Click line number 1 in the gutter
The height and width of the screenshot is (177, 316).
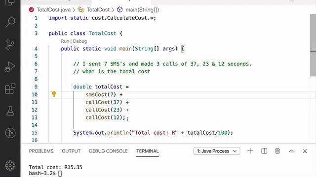point(36,18)
